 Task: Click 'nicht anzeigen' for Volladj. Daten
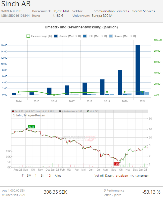139,176
